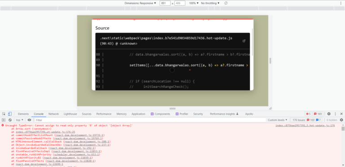This screenshot has width=345, height=167.
Task: Click the rotate device icon
Action: 226,3
